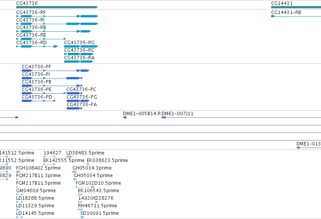321x219 pixels.
Task: Select transcript CG43736-RD
Action: 37,46
